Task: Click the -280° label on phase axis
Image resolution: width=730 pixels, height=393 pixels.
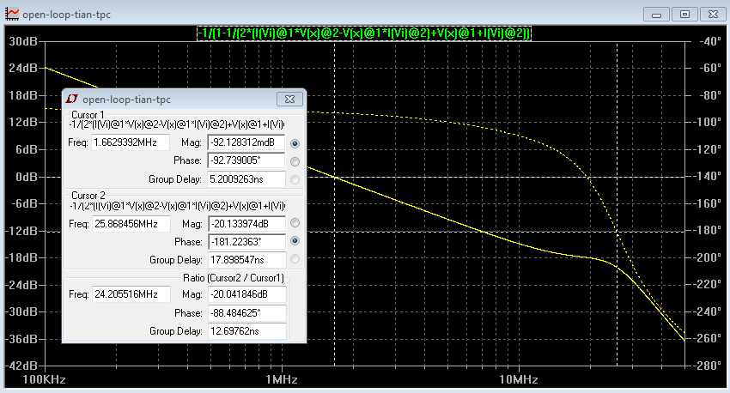Action: click(709, 366)
